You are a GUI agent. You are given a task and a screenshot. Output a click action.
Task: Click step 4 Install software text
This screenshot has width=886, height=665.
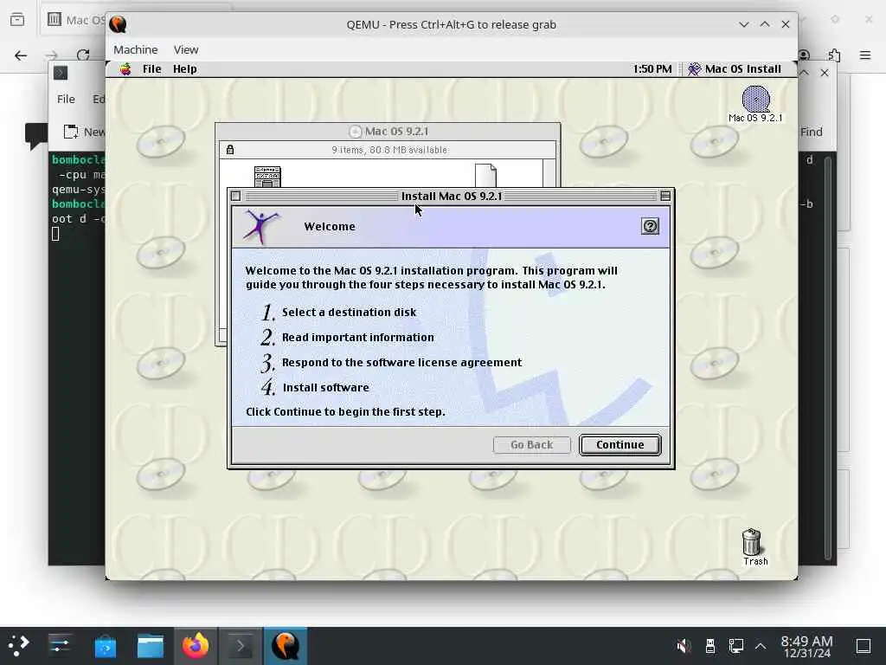click(x=325, y=387)
